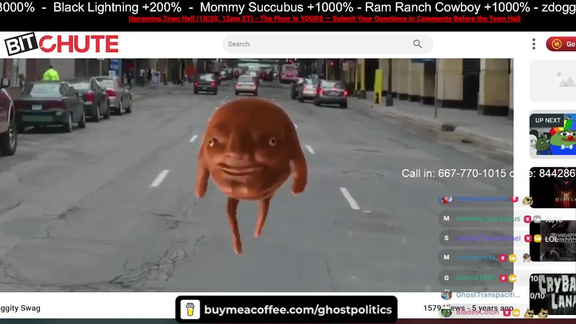This screenshot has width=576, height=324.
Task: Click the Upcoming Town Hall announcement link
Action: (x=324, y=18)
